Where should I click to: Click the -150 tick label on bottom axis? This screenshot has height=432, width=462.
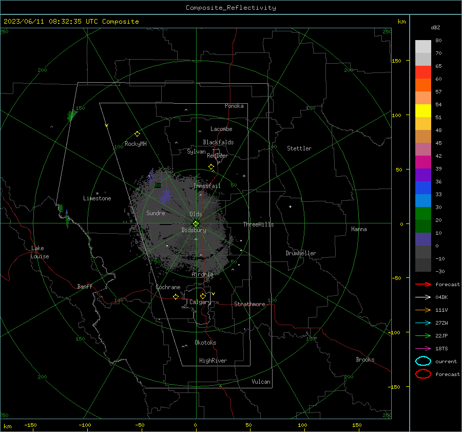coord(30,425)
